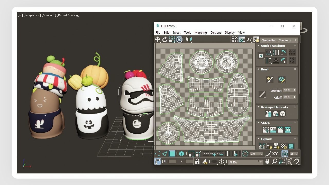Open the Select menu
The height and width of the screenshot is (185, 329).
click(176, 33)
